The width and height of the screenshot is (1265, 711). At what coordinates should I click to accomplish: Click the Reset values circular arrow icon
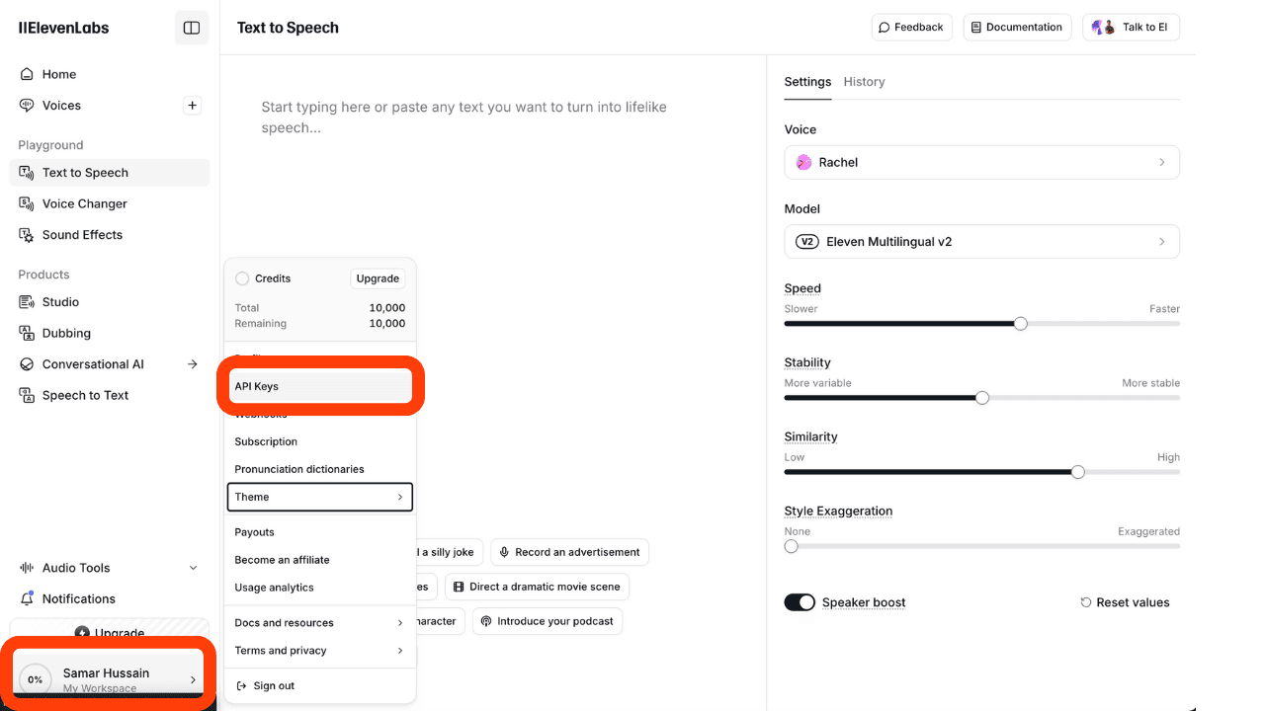pos(1086,602)
